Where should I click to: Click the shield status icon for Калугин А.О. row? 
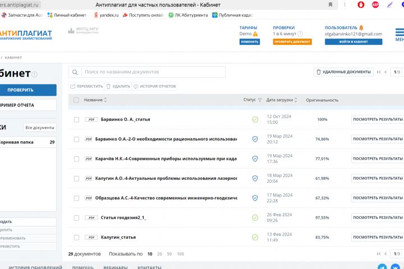click(x=255, y=178)
